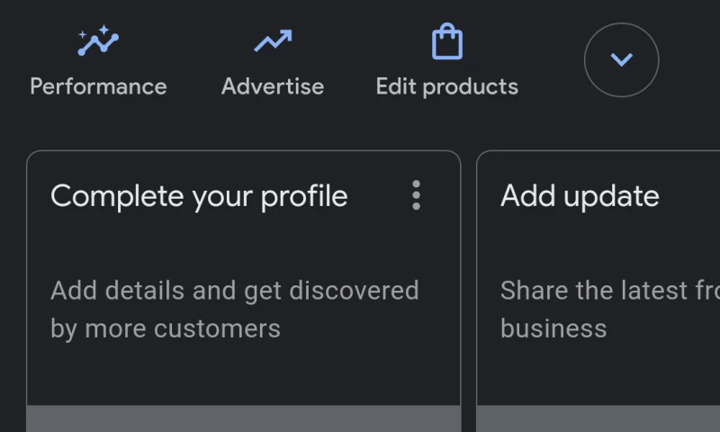Click 'by more customers' text line
The width and height of the screenshot is (720, 432).
166,328
